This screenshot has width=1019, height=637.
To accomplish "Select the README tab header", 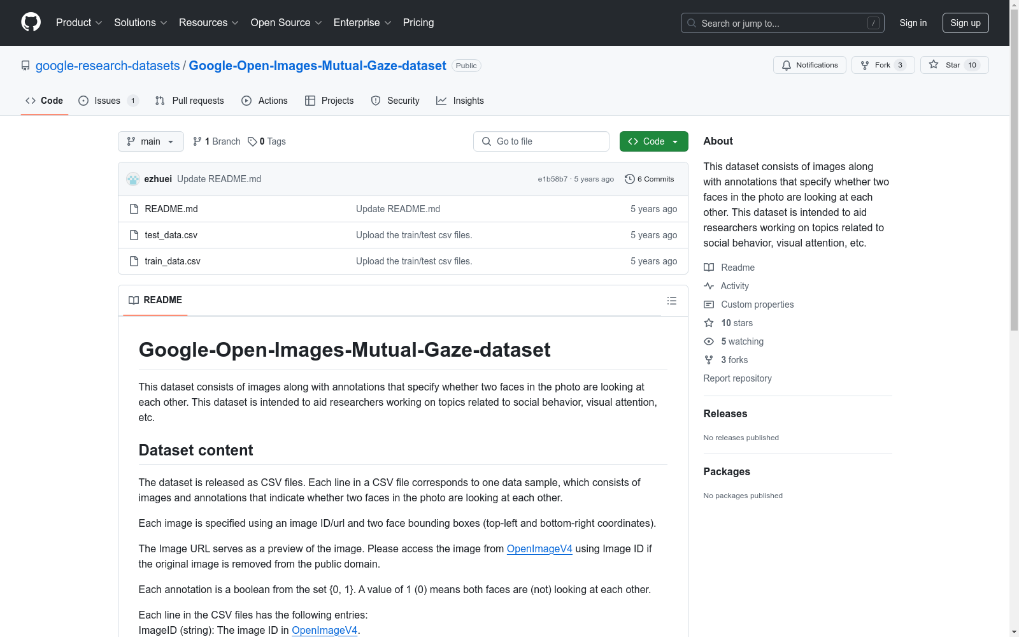I will click(x=155, y=300).
